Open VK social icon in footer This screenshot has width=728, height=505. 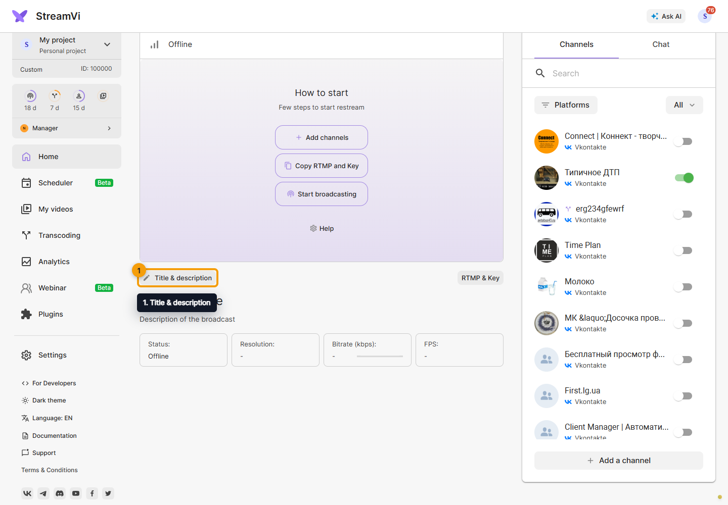27,493
